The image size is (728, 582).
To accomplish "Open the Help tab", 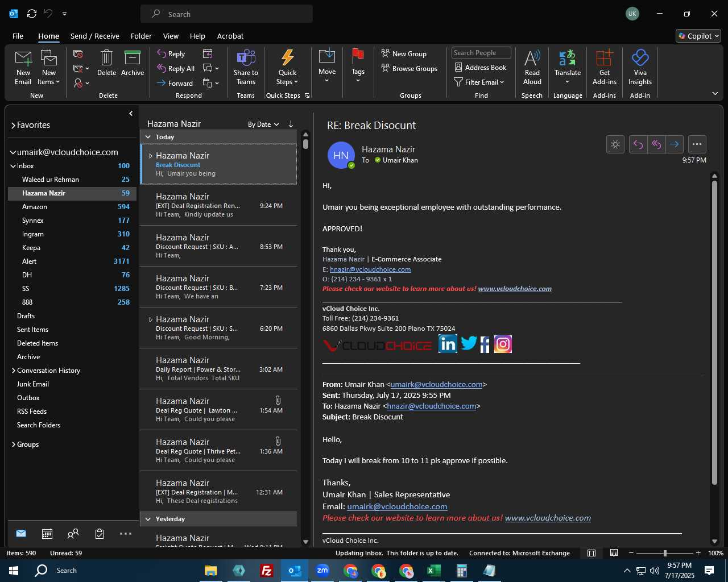I will (197, 36).
